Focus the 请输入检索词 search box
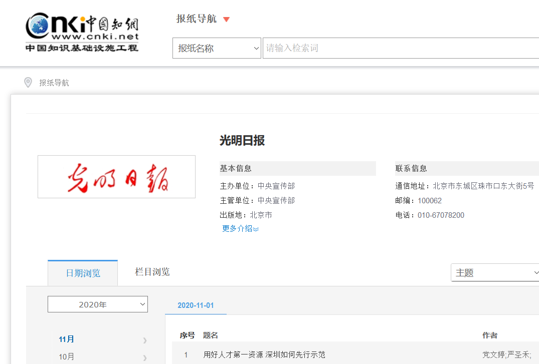The image size is (539, 364). (x=401, y=48)
